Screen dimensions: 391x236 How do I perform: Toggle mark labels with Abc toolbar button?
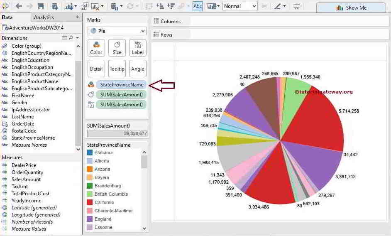[198, 6]
